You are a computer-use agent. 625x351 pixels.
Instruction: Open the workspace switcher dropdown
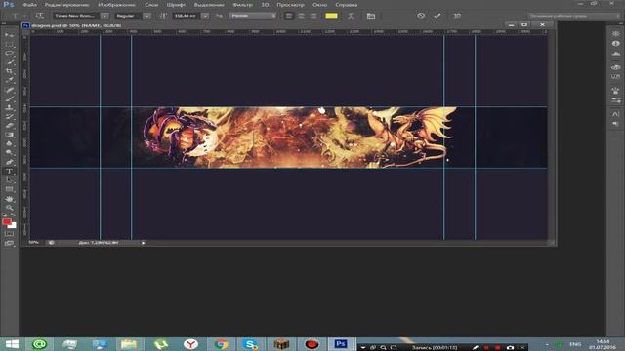click(574, 16)
